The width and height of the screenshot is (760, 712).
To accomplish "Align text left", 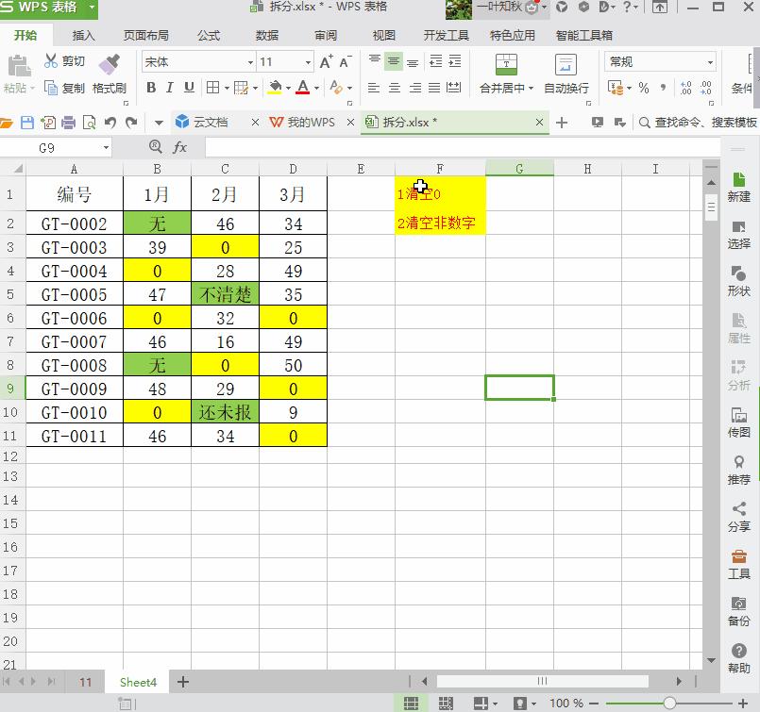I will pyautogui.click(x=373, y=88).
